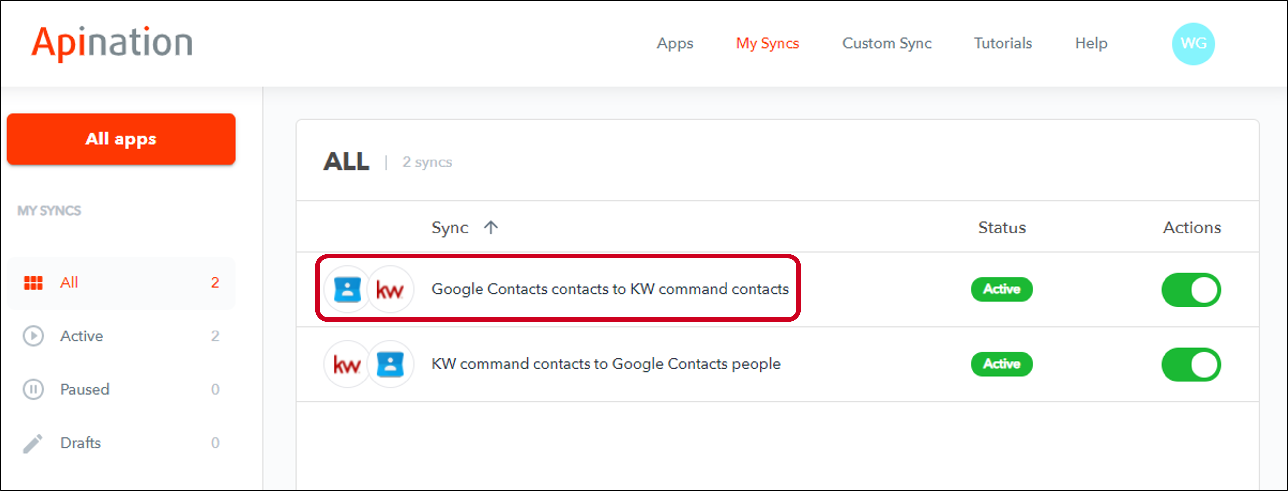
Task: Click the '2 syncs' count text
Action: pyautogui.click(x=427, y=162)
